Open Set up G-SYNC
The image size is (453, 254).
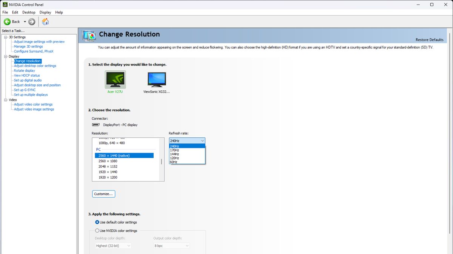[x=25, y=90]
